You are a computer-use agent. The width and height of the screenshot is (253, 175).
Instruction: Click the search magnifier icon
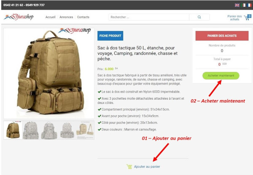pyautogui.click(x=199, y=17)
